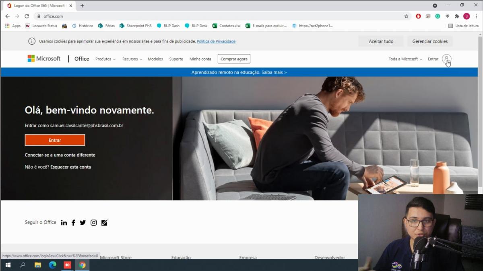This screenshot has width=483, height=271.
Task: Click Conectar-se a uma conta diferente
Action: (60, 155)
